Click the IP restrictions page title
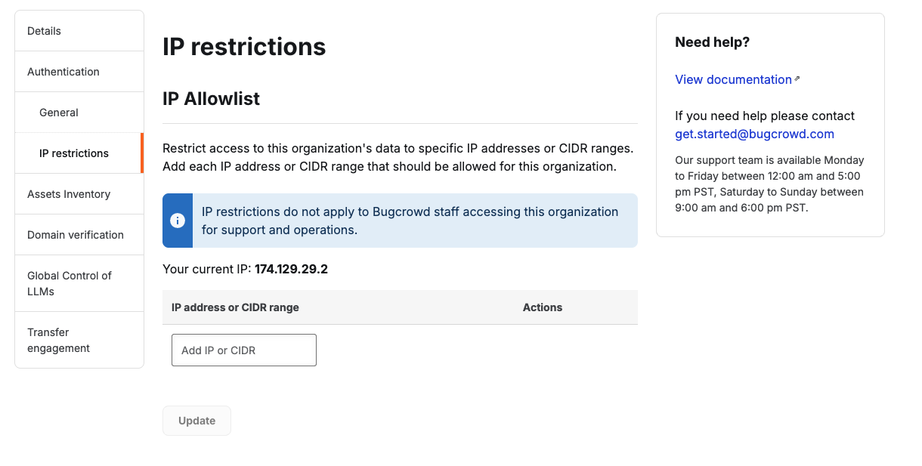This screenshot has height=466, width=922. coord(244,47)
